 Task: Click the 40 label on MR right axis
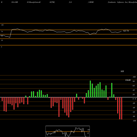point(133,90)
